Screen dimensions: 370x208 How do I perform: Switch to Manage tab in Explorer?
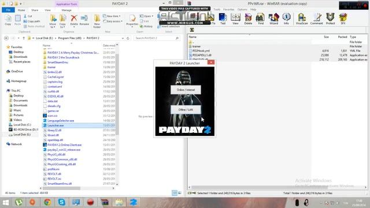[66, 10]
